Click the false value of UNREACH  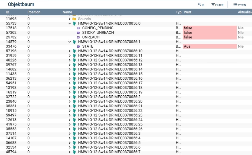pos(210,37)
